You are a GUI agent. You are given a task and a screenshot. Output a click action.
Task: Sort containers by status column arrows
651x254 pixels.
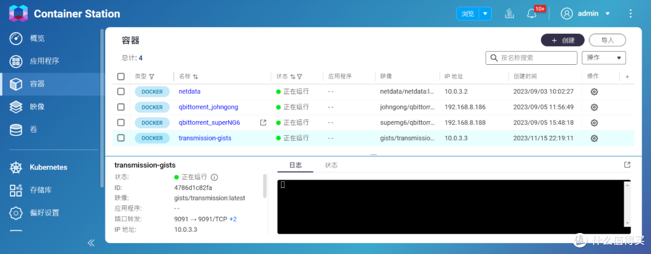[x=293, y=76]
